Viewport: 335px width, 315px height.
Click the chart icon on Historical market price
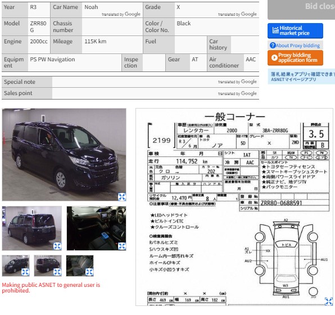point(275,30)
